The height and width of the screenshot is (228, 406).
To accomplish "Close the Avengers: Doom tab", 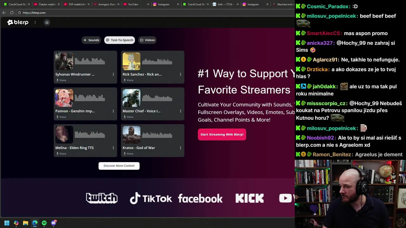I will pyautogui.click(x=118, y=4).
